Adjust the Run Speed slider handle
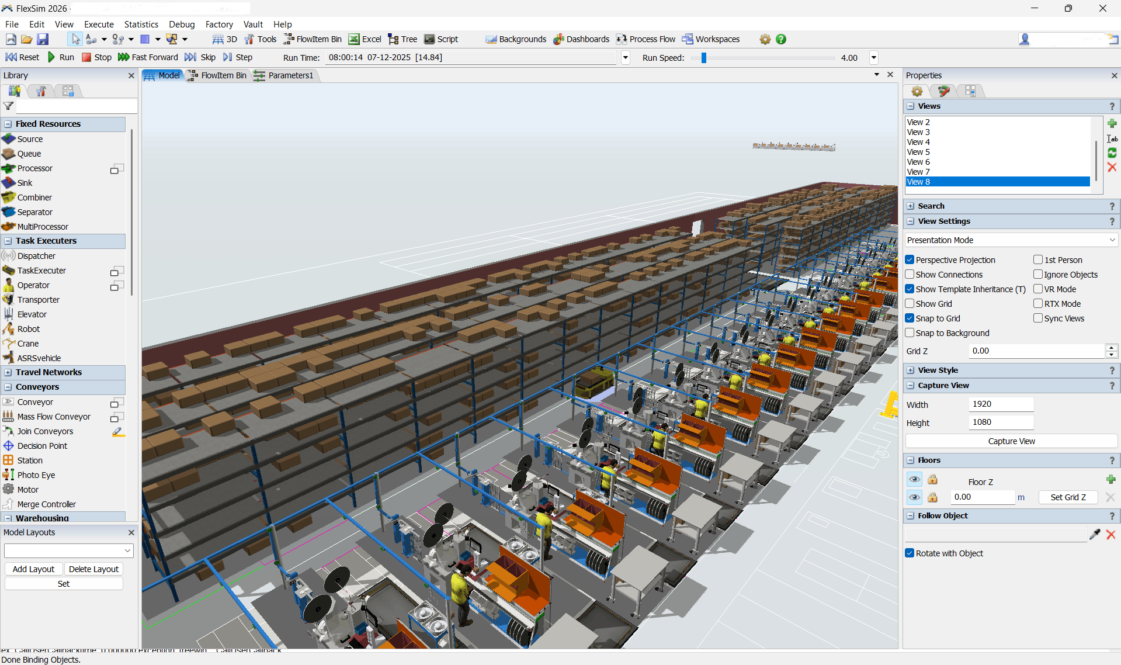The width and height of the screenshot is (1121, 665). 704,58
